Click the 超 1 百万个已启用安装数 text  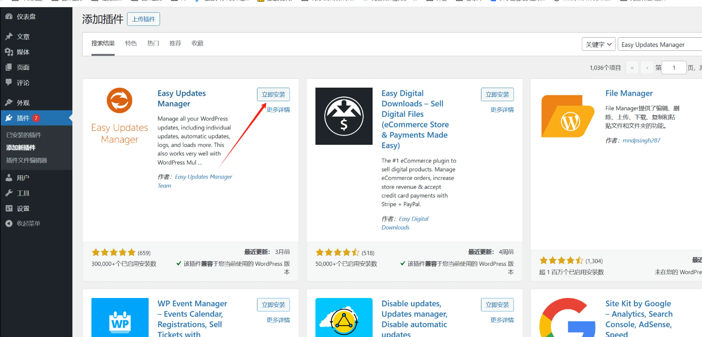point(572,272)
